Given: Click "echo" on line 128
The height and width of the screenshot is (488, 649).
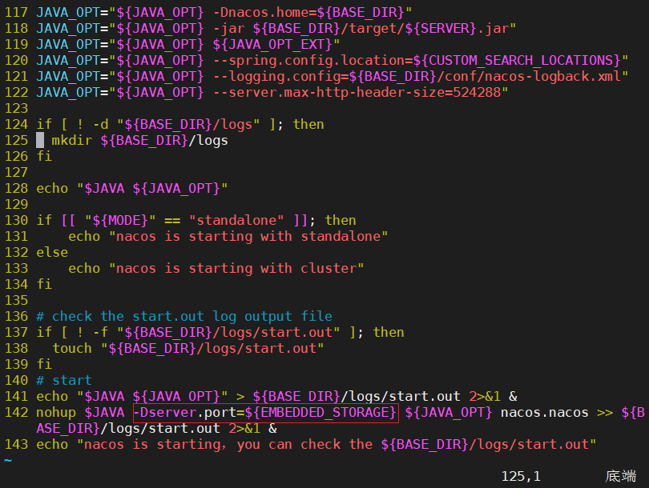Looking at the screenshot, I should point(52,189).
